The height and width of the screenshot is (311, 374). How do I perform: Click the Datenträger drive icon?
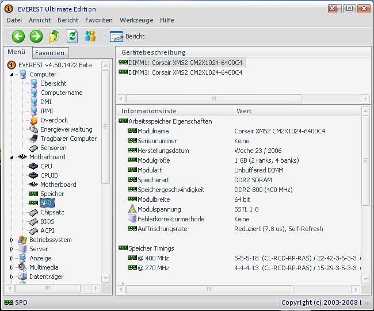22,277
